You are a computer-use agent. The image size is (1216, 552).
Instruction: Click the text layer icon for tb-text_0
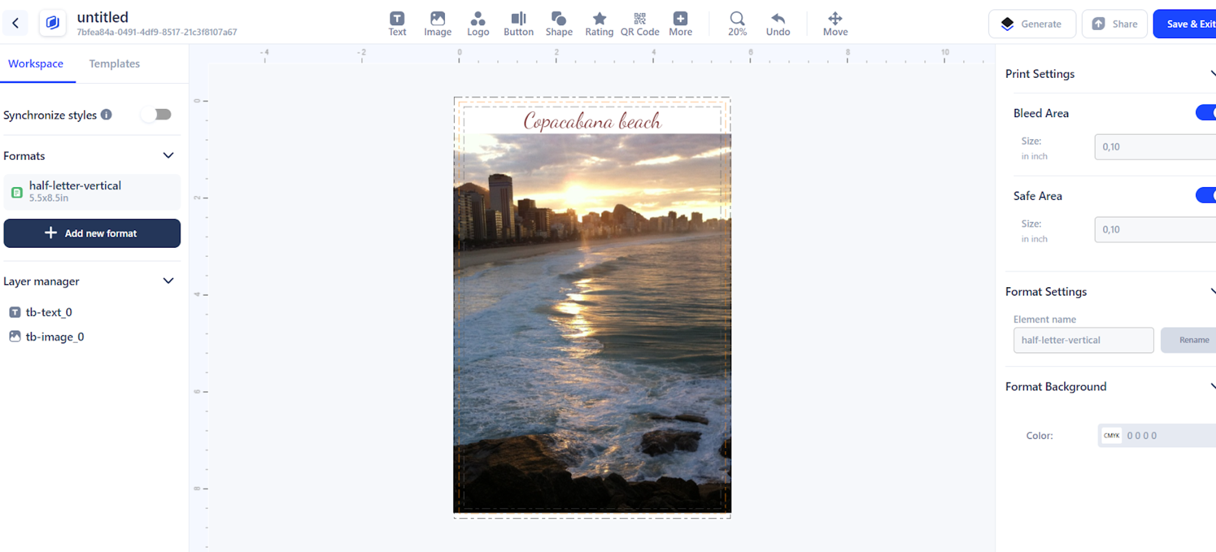[x=15, y=312]
